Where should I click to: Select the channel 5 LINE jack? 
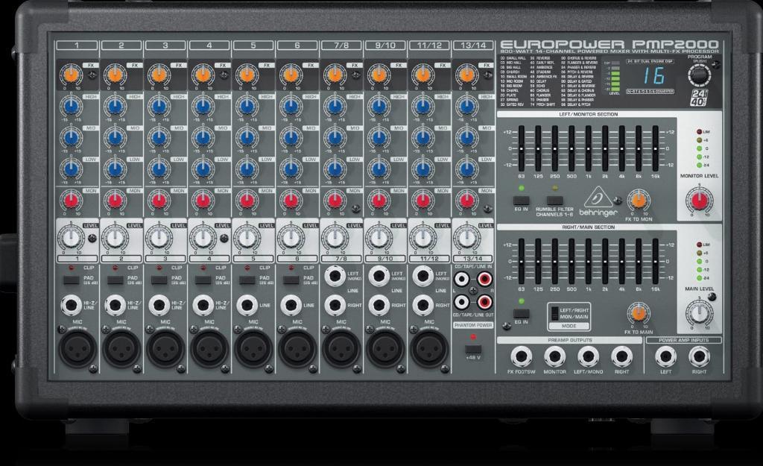[x=247, y=305]
